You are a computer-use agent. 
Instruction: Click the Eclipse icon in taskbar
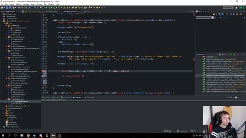[53, 135]
